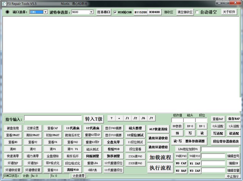Focus the 修改值 input field
243x181 pixels.
click(x=177, y=120)
